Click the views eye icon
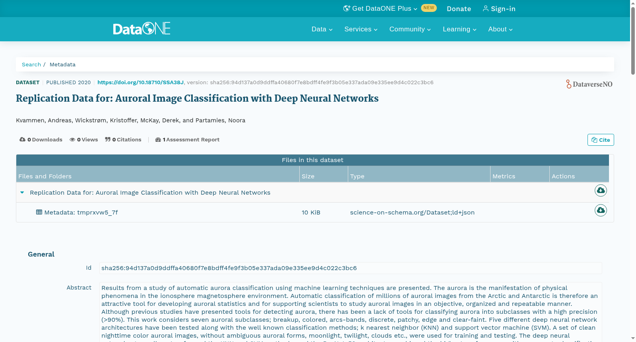The image size is (636, 342). [72, 139]
